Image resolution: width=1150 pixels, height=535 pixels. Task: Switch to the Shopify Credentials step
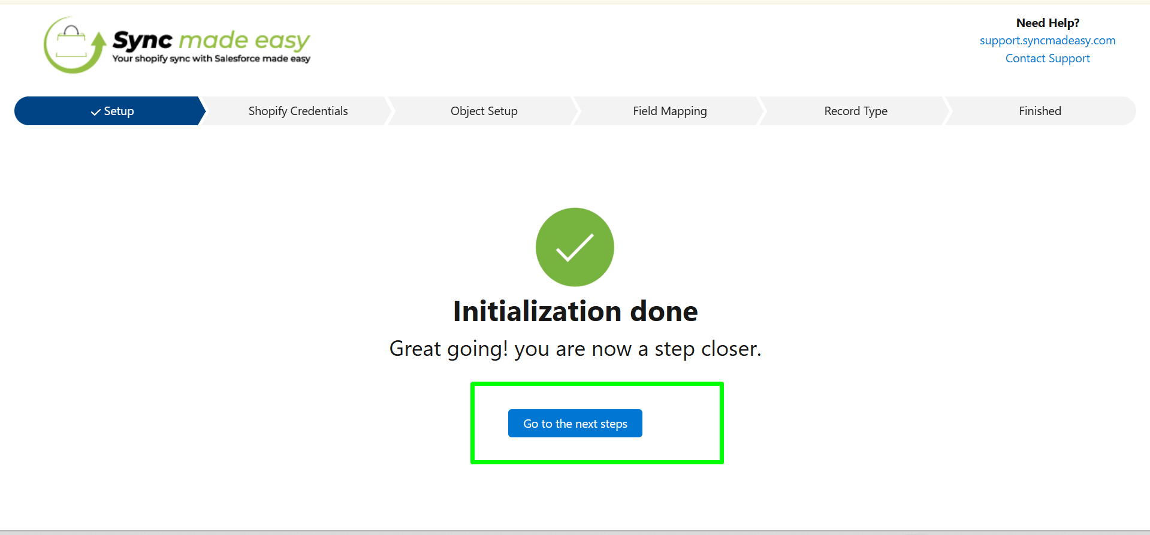coord(298,111)
